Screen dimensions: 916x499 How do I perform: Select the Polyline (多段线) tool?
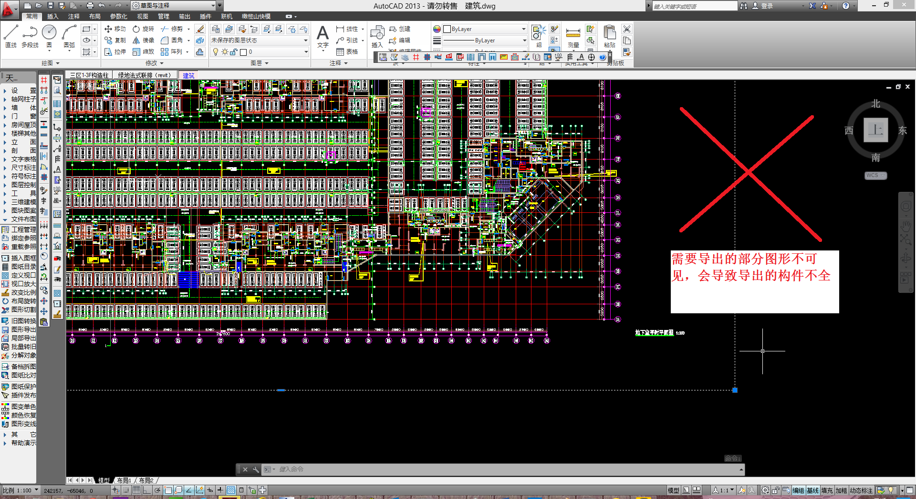30,36
